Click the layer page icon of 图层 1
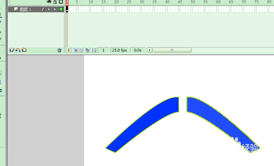This screenshot has height=166, width=274. pos(16,9)
